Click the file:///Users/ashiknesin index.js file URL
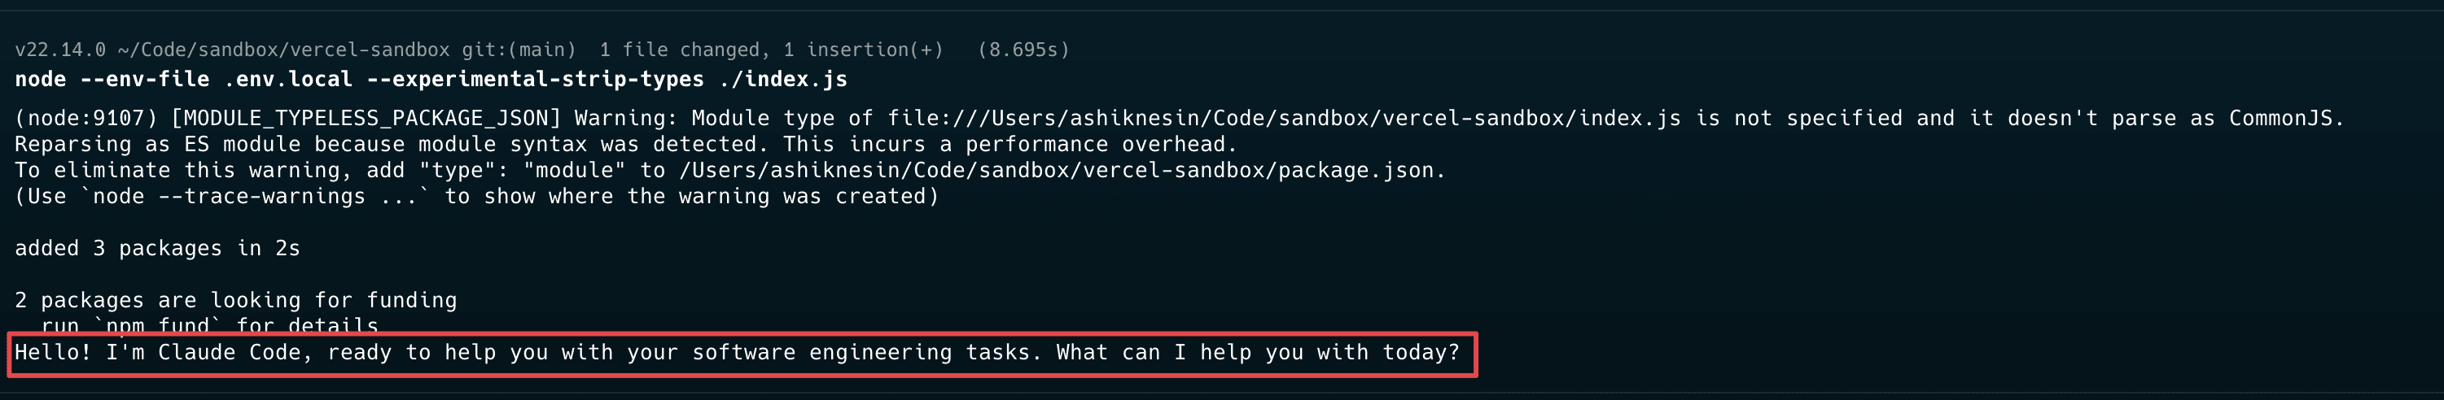Screen dimensions: 2444x400 coord(1284,119)
